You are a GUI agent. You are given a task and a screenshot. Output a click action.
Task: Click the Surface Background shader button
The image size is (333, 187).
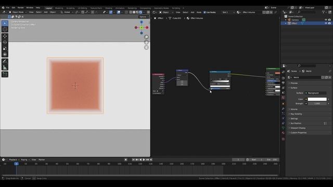click(315, 93)
